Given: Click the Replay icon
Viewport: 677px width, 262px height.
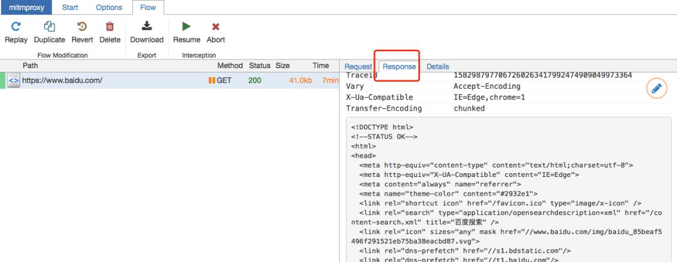Looking at the screenshot, I should click(x=16, y=27).
